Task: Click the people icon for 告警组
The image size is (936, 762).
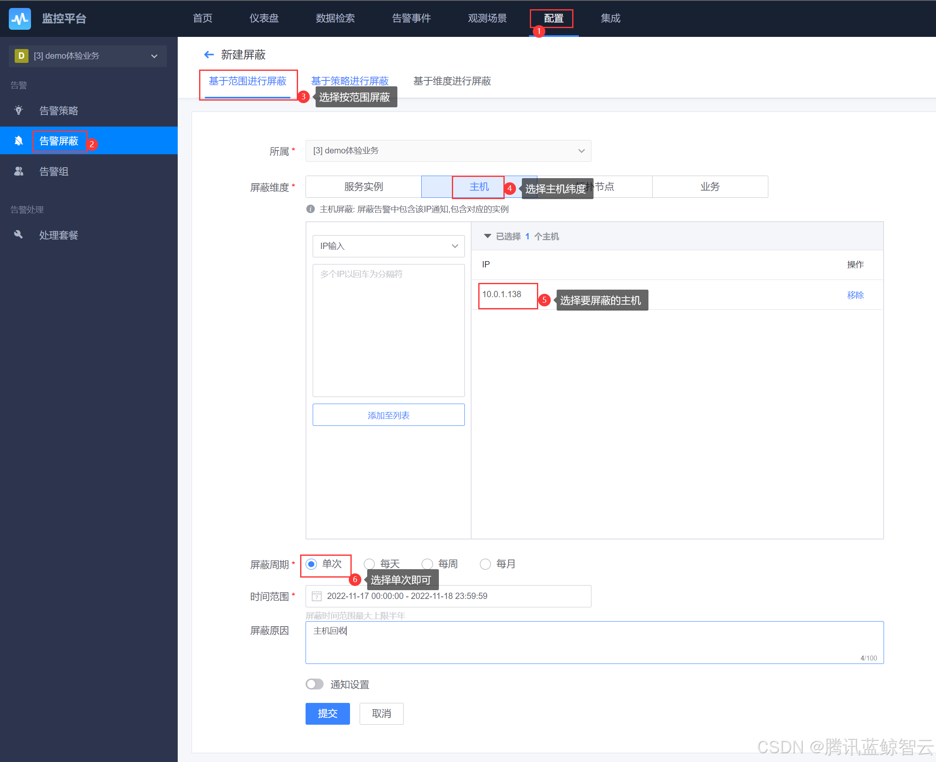Action: [18, 171]
